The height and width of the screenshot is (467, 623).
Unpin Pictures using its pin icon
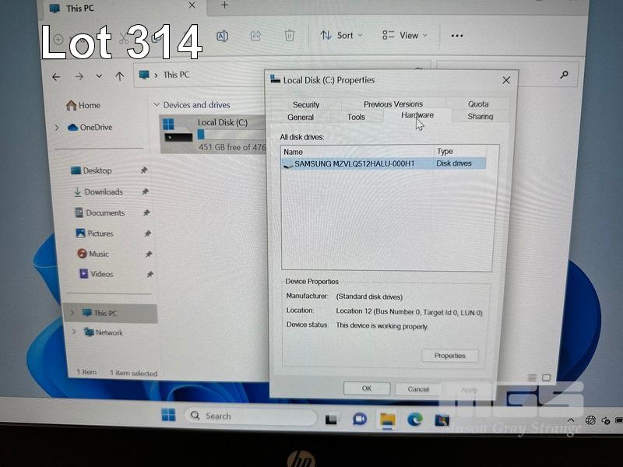148,233
